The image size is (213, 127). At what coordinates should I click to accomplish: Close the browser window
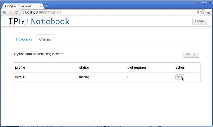tap(210, 3)
